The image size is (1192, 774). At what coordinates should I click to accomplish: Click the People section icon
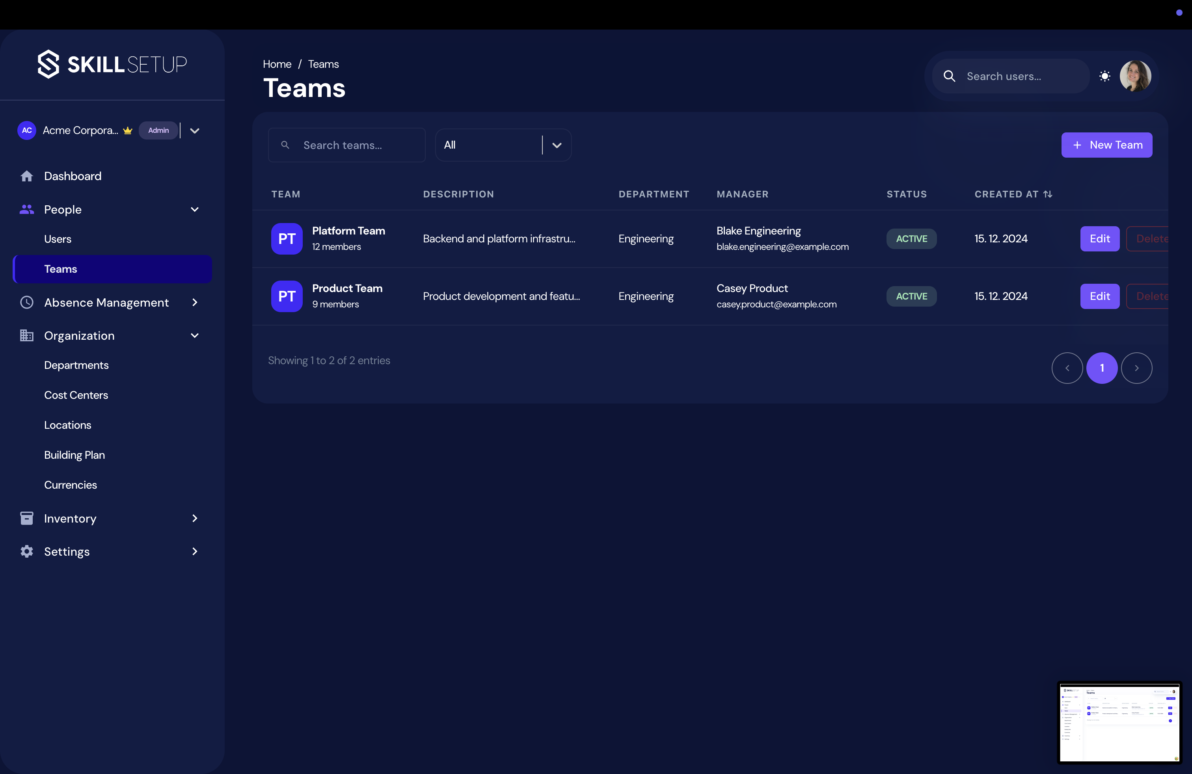point(26,209)
